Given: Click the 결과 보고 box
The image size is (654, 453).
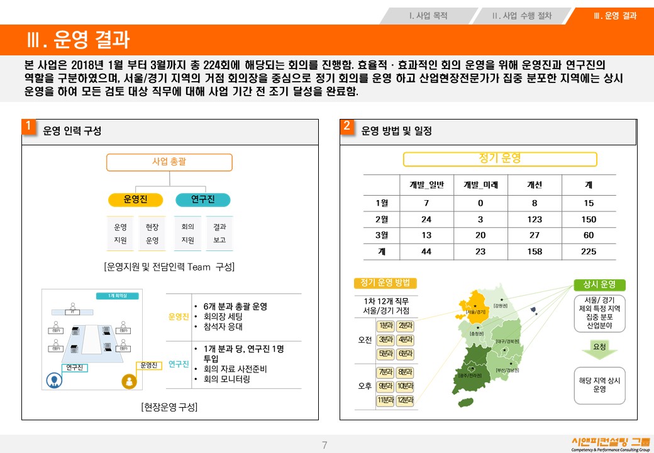Looking at the screenshot, I should pos(219,233).
